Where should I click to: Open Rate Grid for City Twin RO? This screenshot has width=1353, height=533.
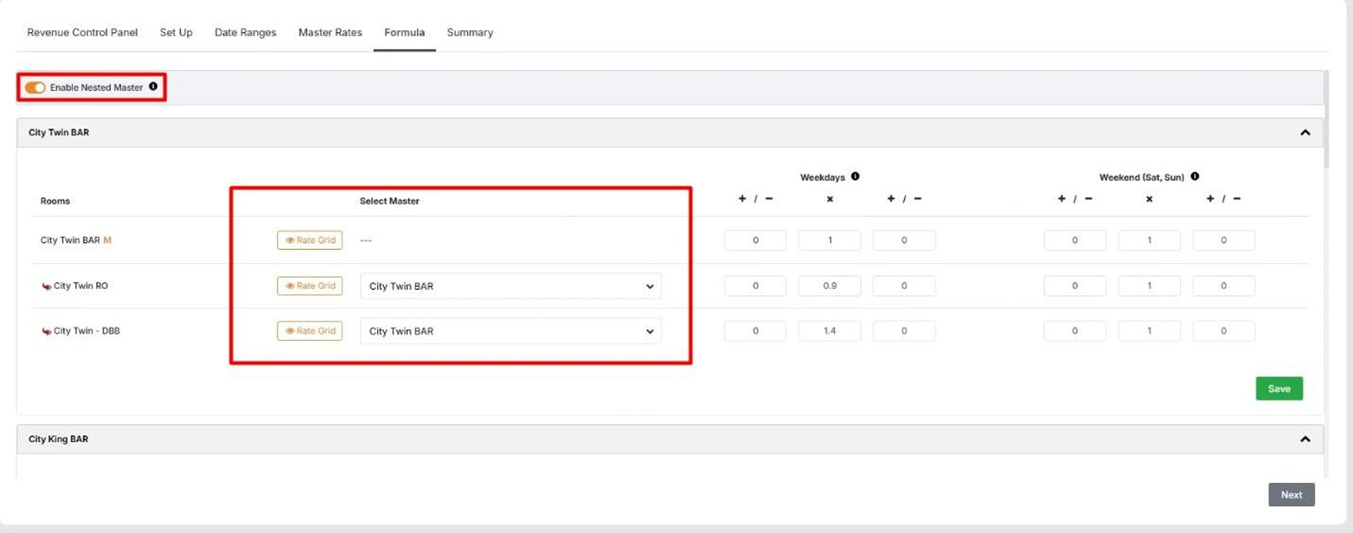[x=310, y=286]
